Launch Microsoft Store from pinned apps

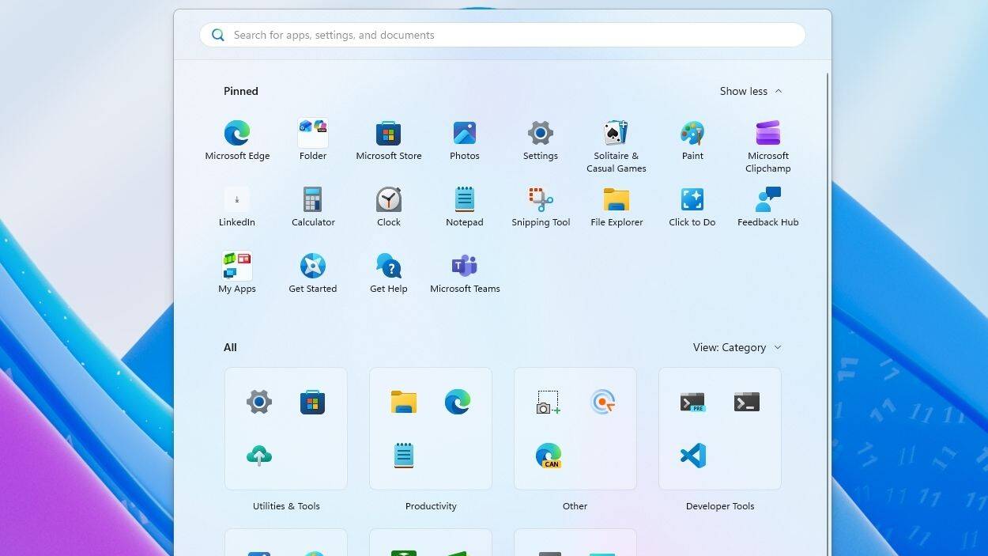pyautogui.click(x=389, y=141)
